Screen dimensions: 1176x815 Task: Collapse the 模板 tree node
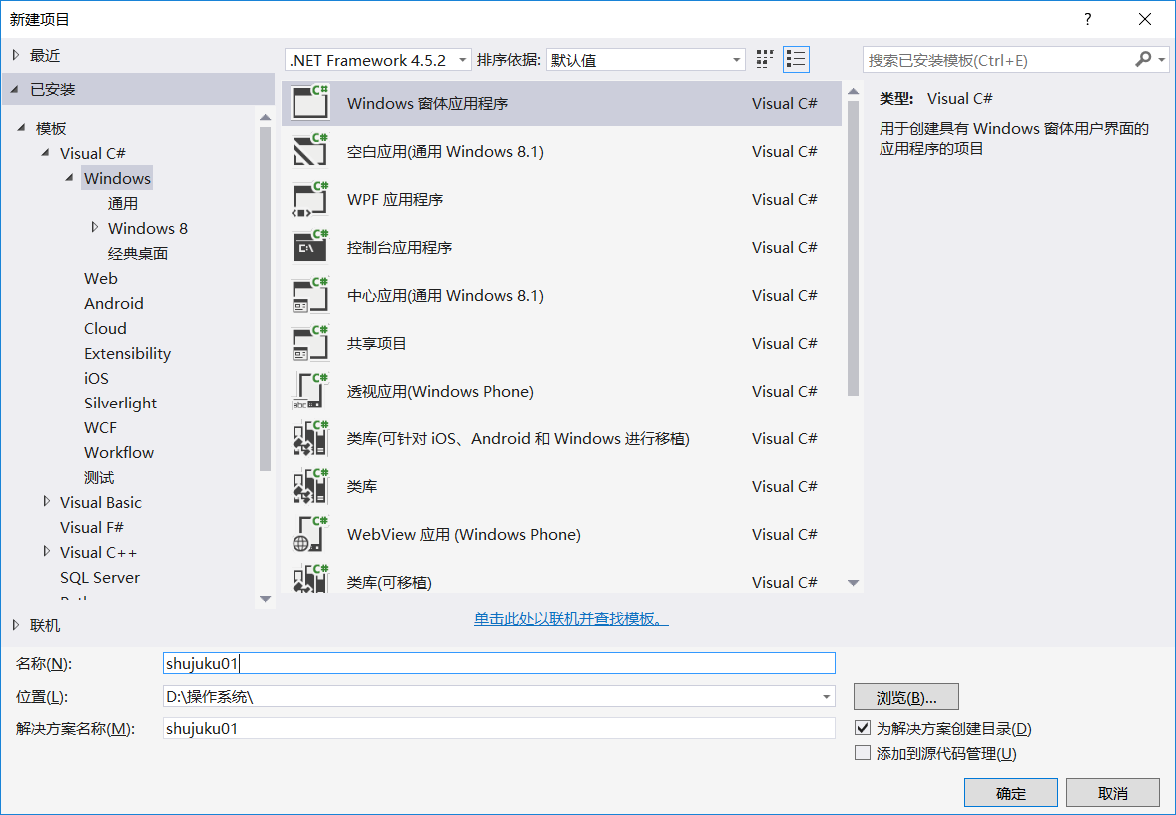[22, 128]
